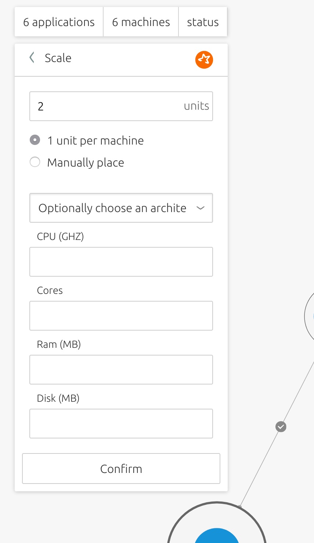314x543 pixels.
Task: Open the 6 applications tab
Action: click(59, 22)
